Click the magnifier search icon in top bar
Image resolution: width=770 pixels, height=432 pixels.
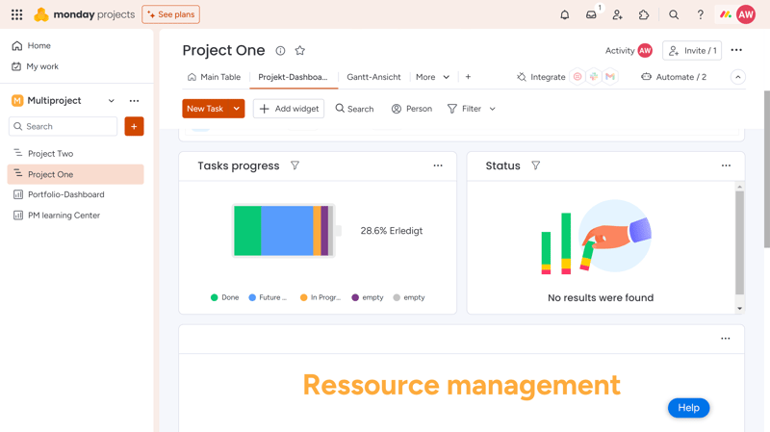[674, 14]
